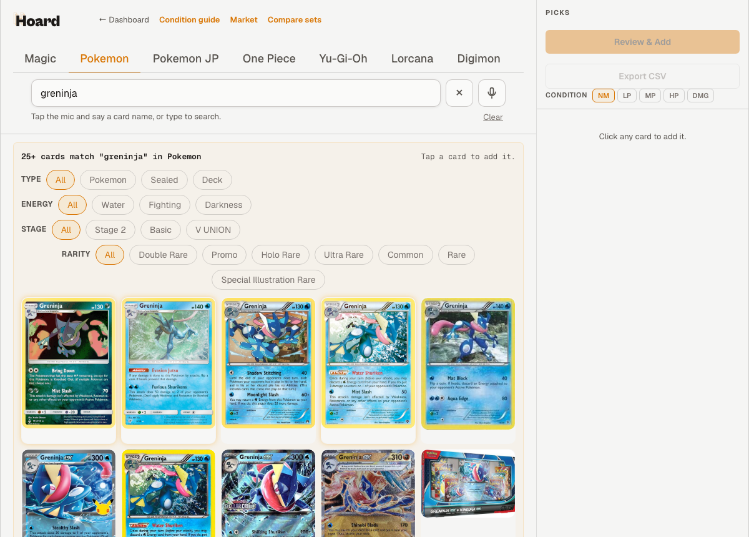
Task: Open the Market link
Action: coord(243,20)
